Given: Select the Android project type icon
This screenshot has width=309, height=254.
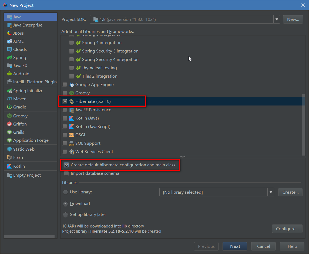Looking at the screenshot, I should (9, 74).
